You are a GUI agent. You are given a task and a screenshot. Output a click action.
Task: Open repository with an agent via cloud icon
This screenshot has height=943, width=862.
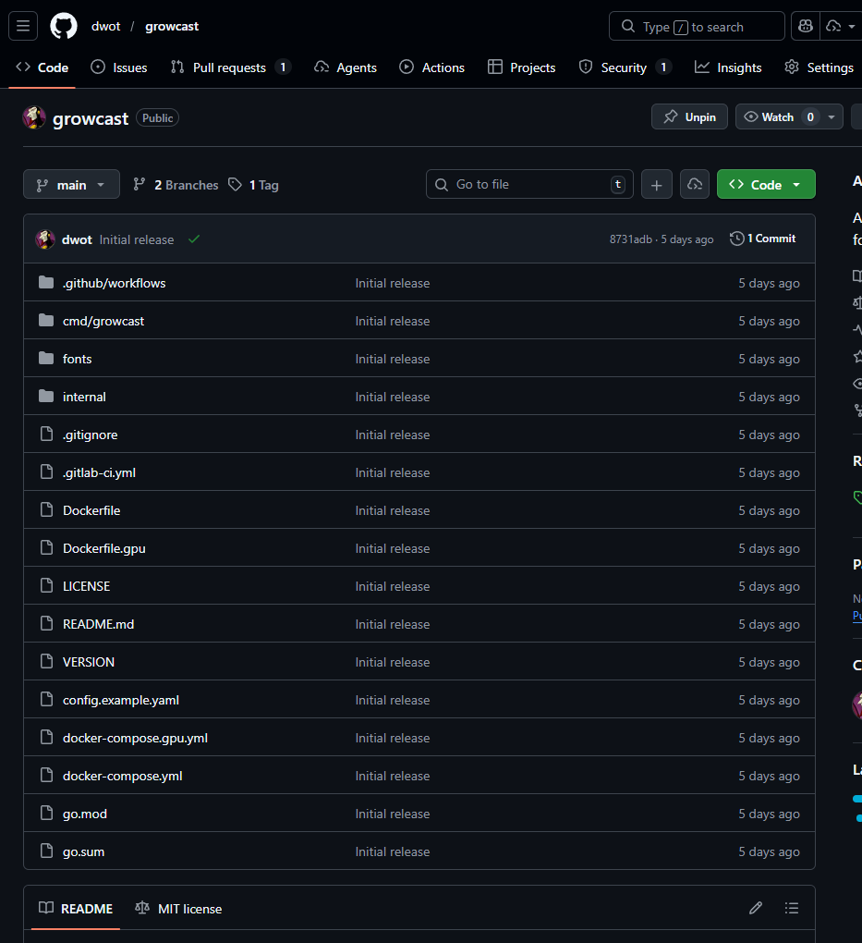(x=695, y=184)
